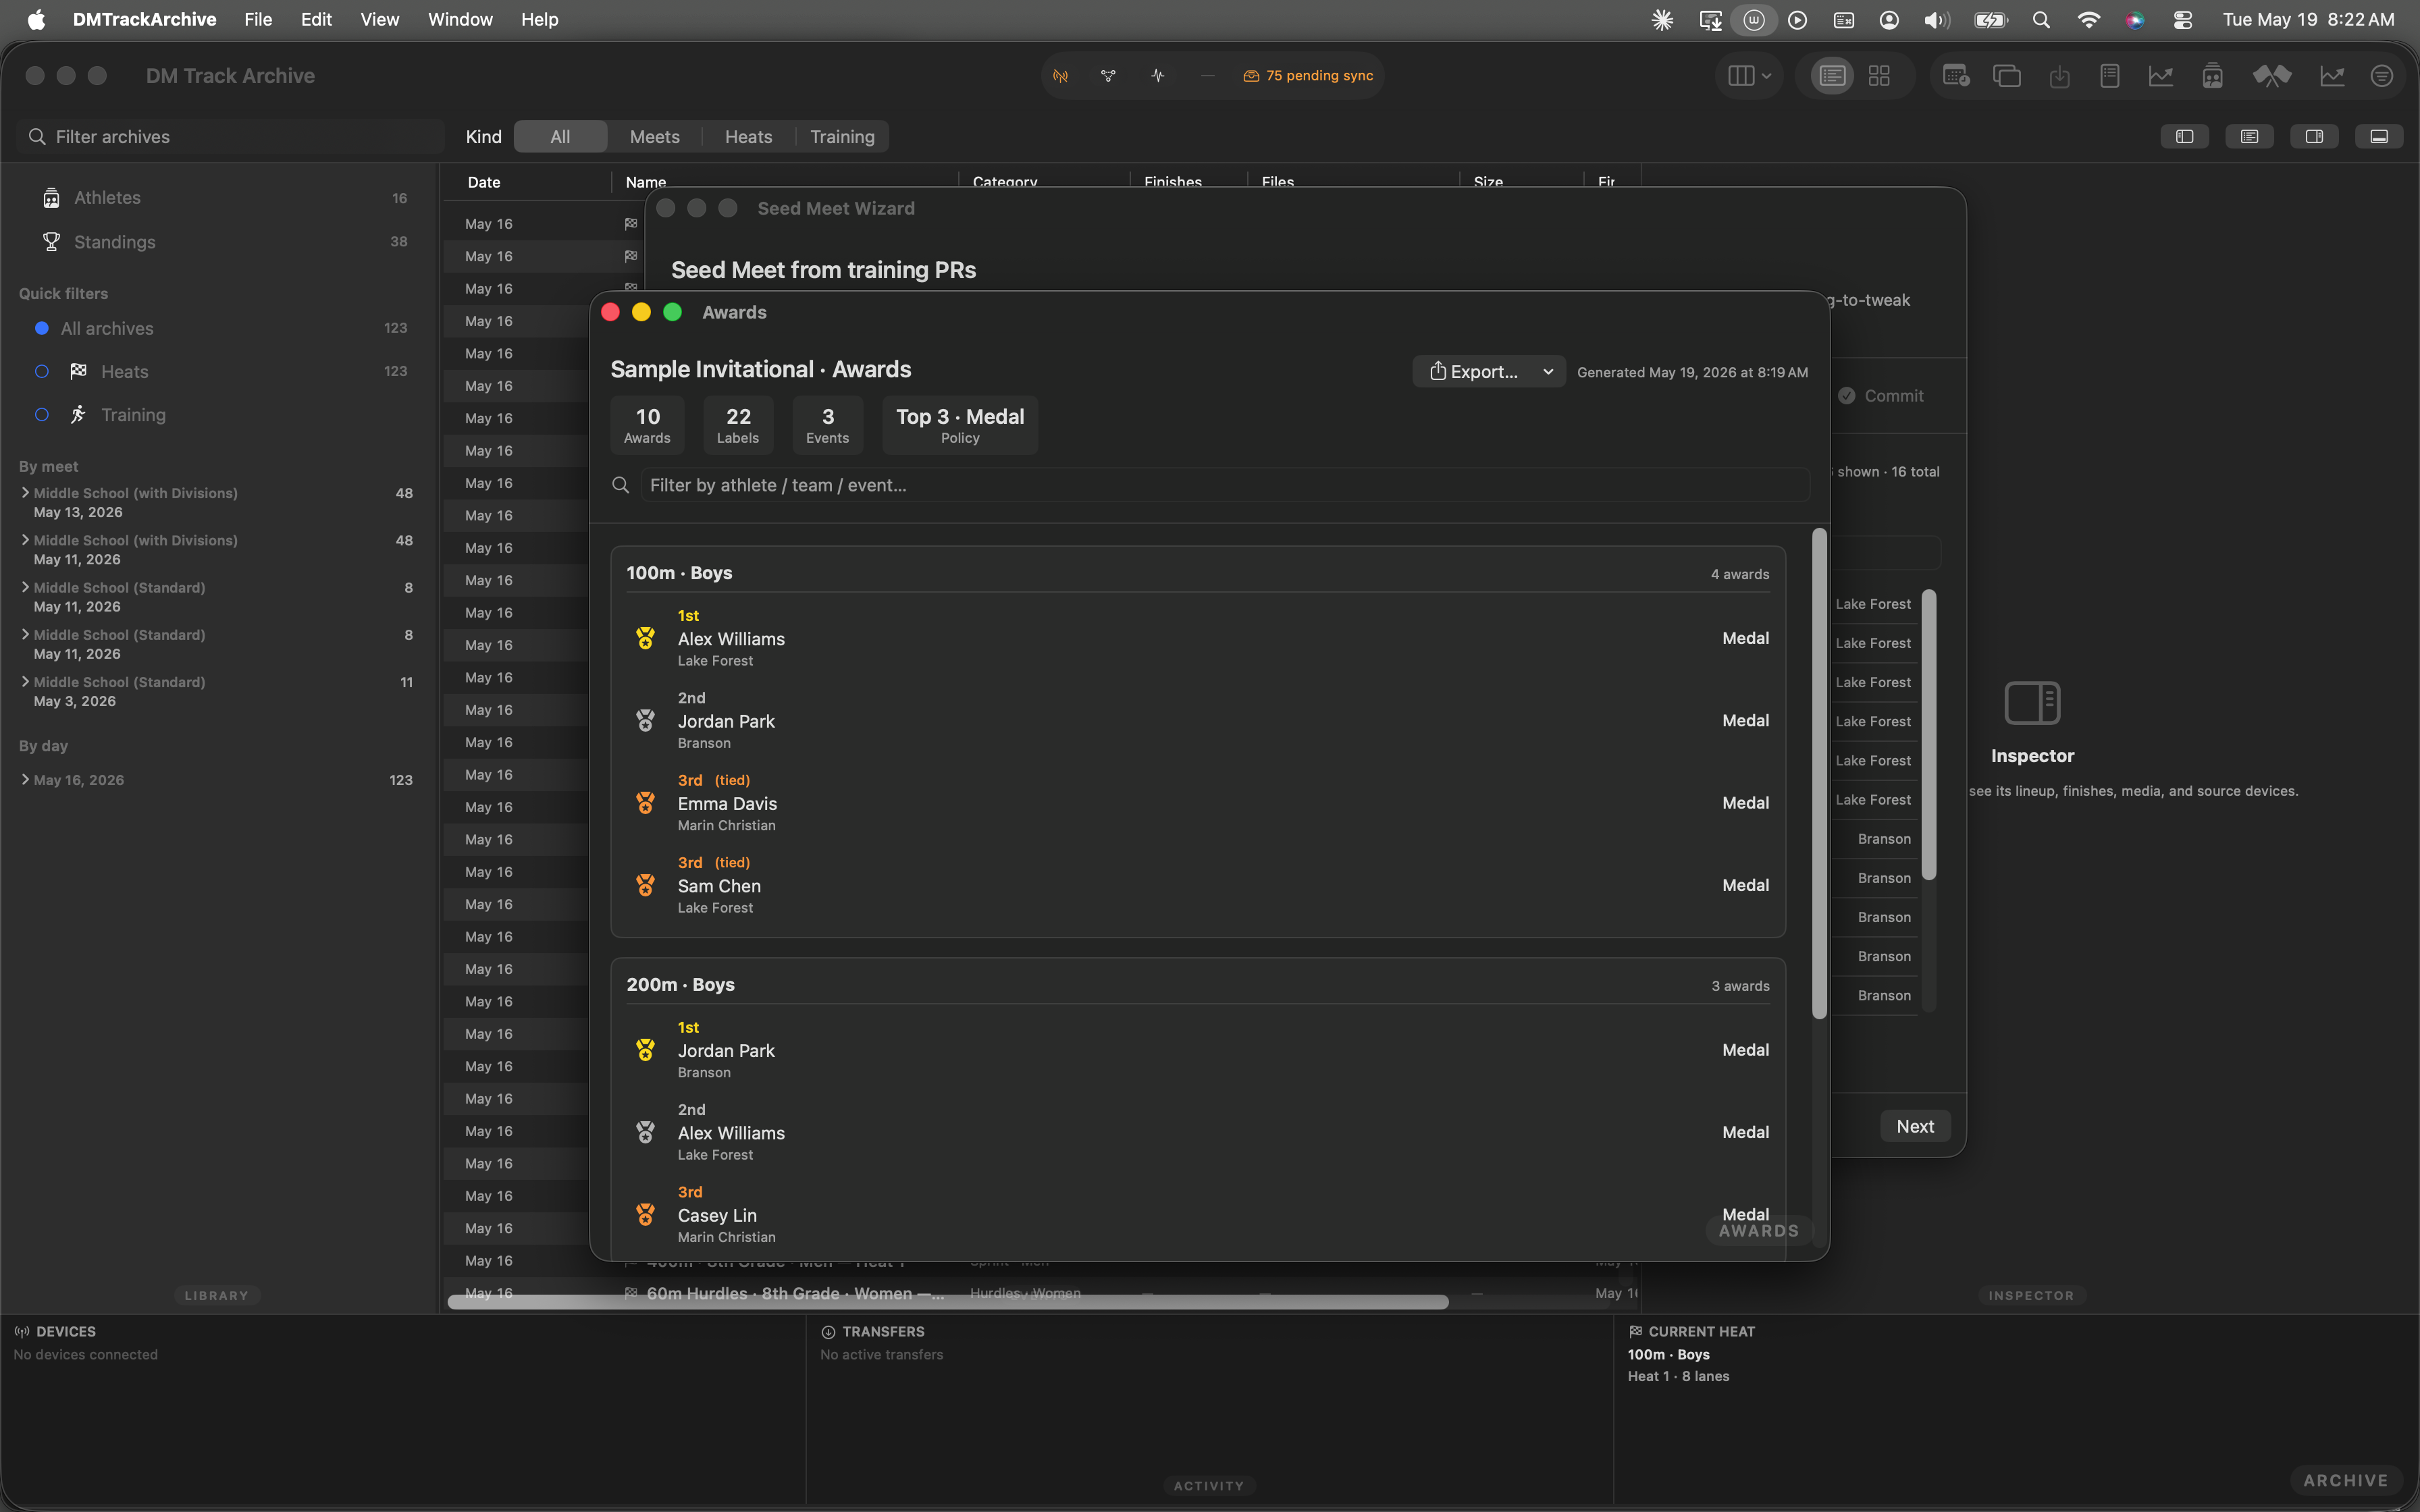
Task: Click the calendar schedule toolbar icon
Action: tap(1955, 76)
